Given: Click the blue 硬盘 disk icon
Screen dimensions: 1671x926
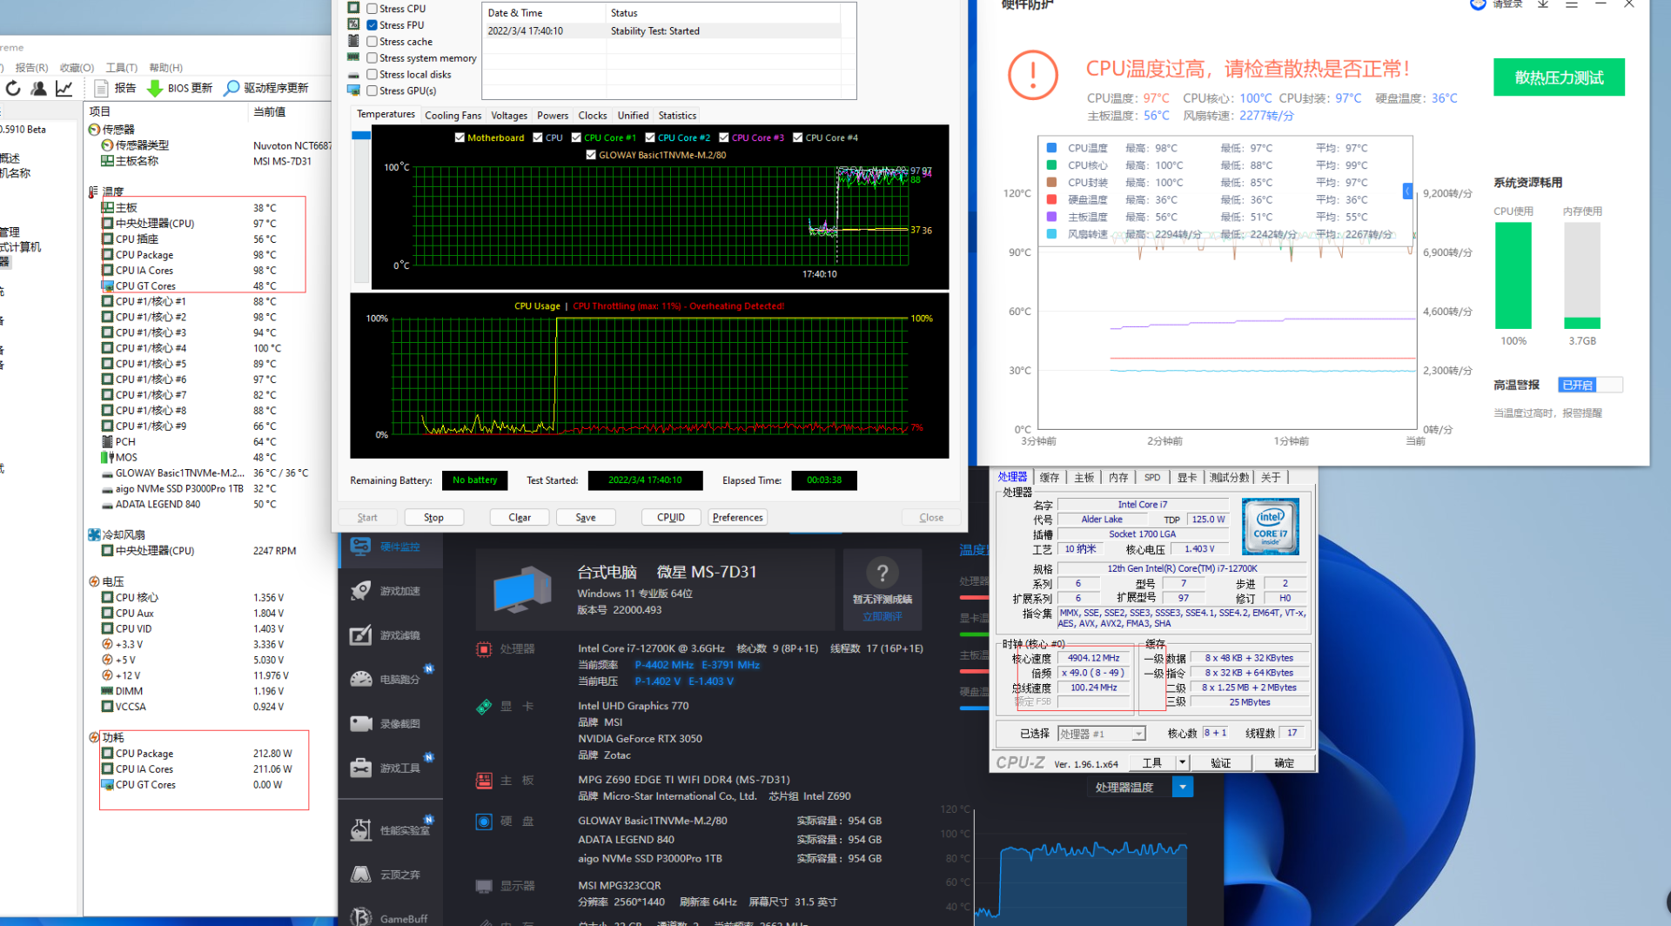Looking at the screenshot, I should pos(484,822).
